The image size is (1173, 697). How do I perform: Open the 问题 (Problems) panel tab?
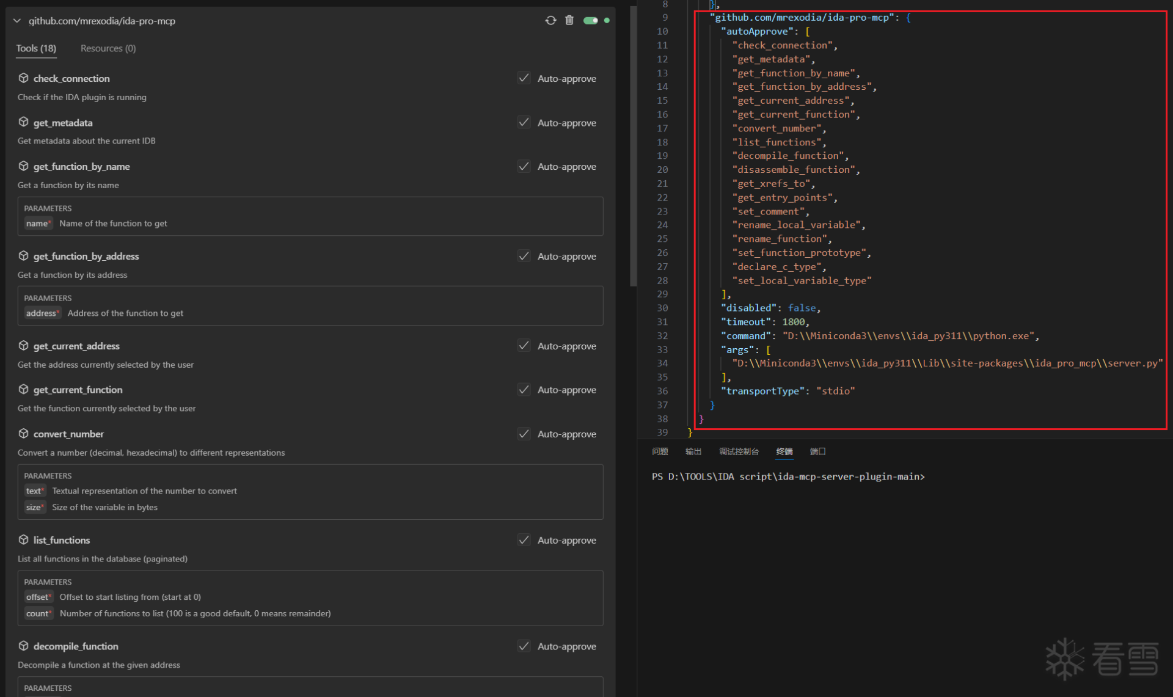pos(660,451)
